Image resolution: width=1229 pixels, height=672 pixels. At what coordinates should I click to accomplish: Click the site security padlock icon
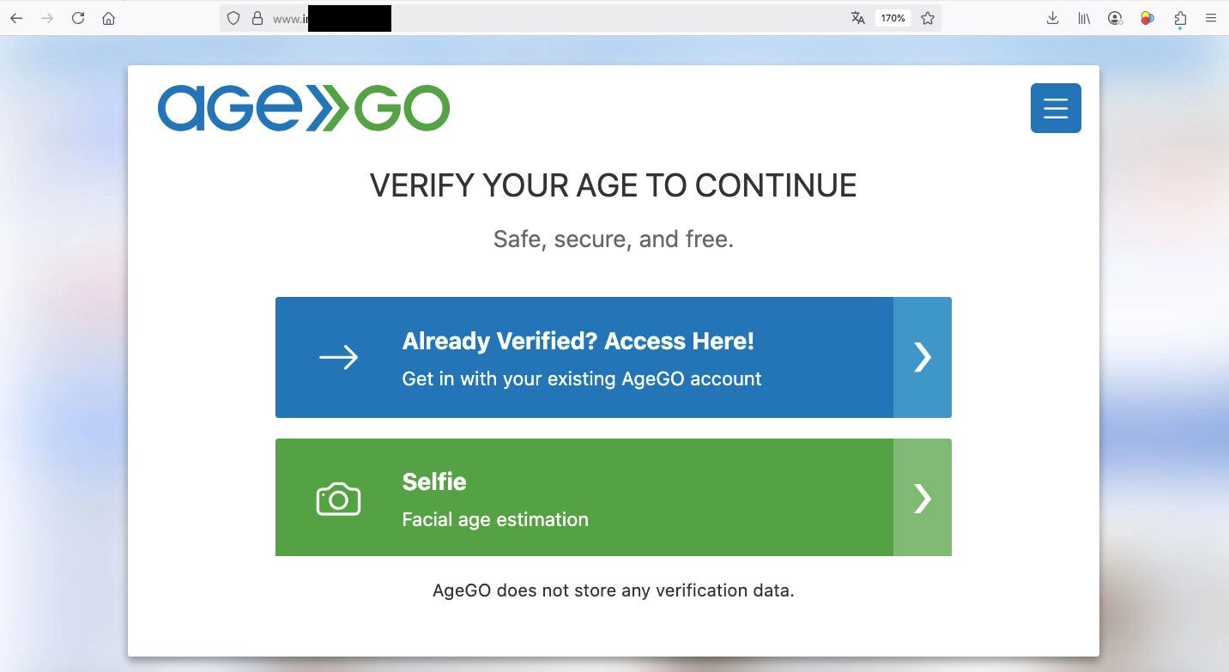coord(257,18)
